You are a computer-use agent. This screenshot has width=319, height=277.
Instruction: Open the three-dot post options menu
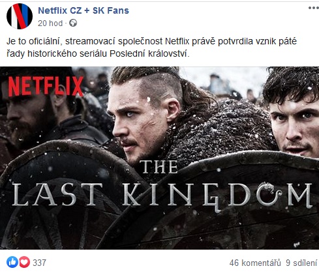[x=313, y=8]
